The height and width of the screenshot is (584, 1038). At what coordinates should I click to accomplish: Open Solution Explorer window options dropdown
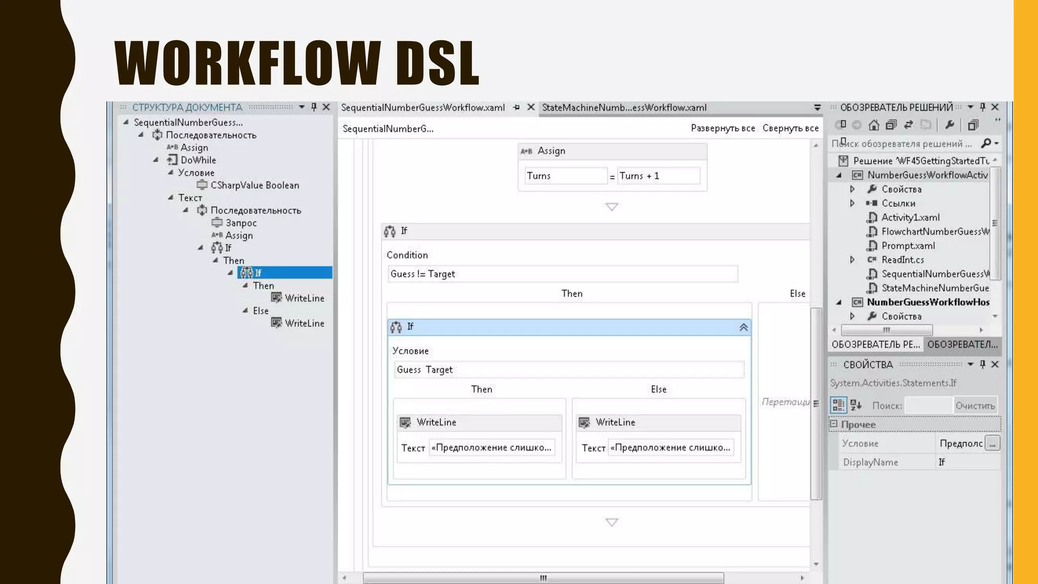point(970,107)
